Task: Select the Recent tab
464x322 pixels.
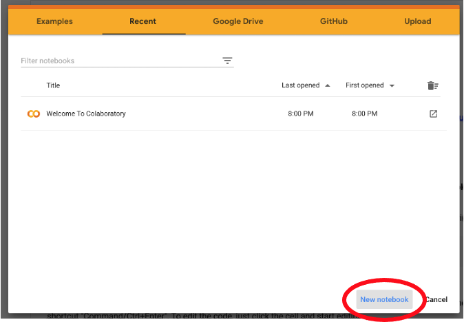Action: coord(143,21)
